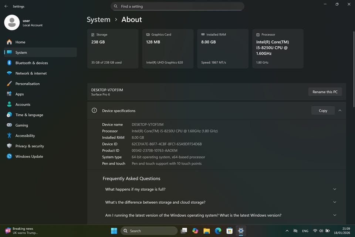Click the 'Pen and touch support' value text

[x=166, y=164]
